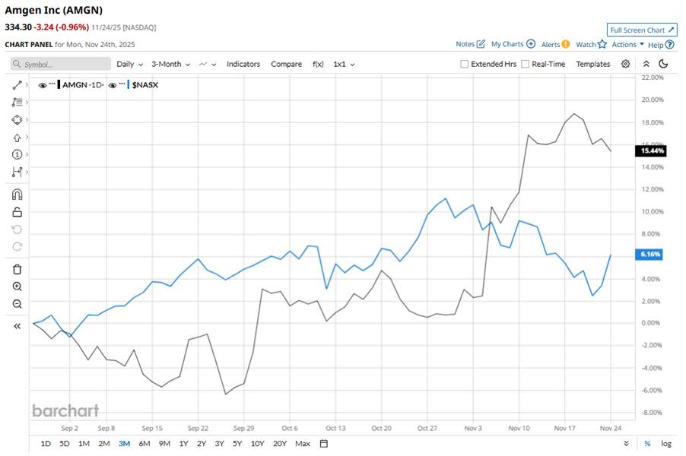Screen dimensions: 686x456
Task: Click the lock drawings icon
Action: 17,212
